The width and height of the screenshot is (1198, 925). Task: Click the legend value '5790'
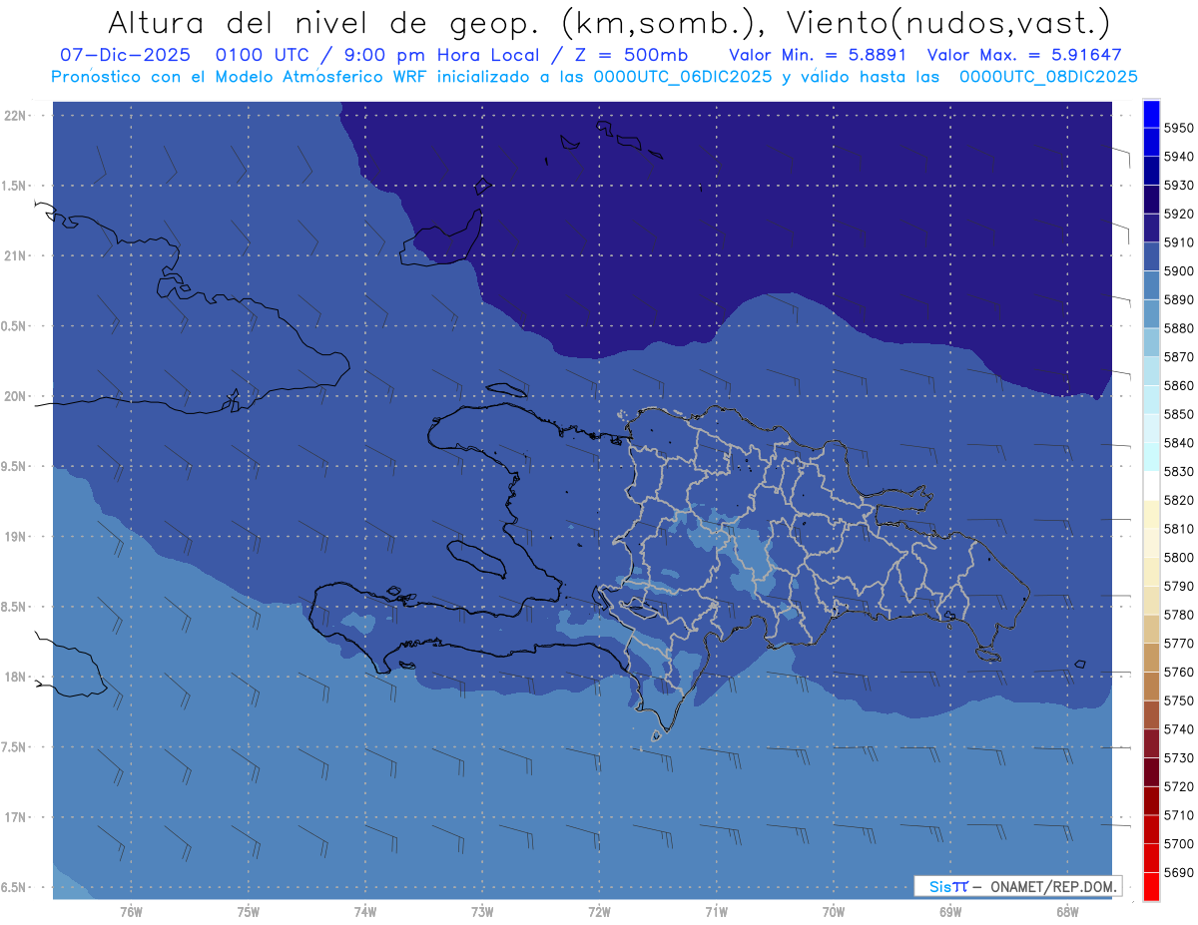(x=1178, y=586)
